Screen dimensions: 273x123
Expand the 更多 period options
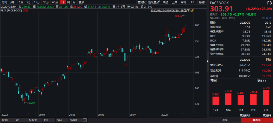click(81, 2)
